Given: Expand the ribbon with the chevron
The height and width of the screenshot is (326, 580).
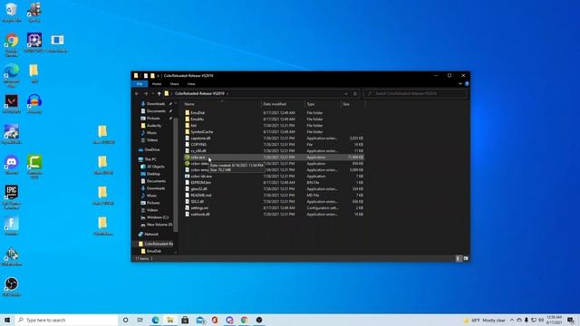Looking at the screenshot, I should click(460, 84).
